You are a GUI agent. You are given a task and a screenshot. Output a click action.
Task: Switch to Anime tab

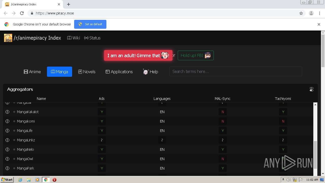(32, 72)
